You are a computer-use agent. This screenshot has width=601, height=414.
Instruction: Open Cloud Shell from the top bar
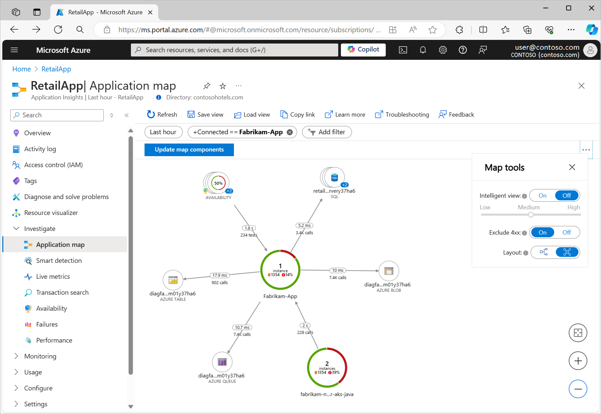(x=403, y=50)
